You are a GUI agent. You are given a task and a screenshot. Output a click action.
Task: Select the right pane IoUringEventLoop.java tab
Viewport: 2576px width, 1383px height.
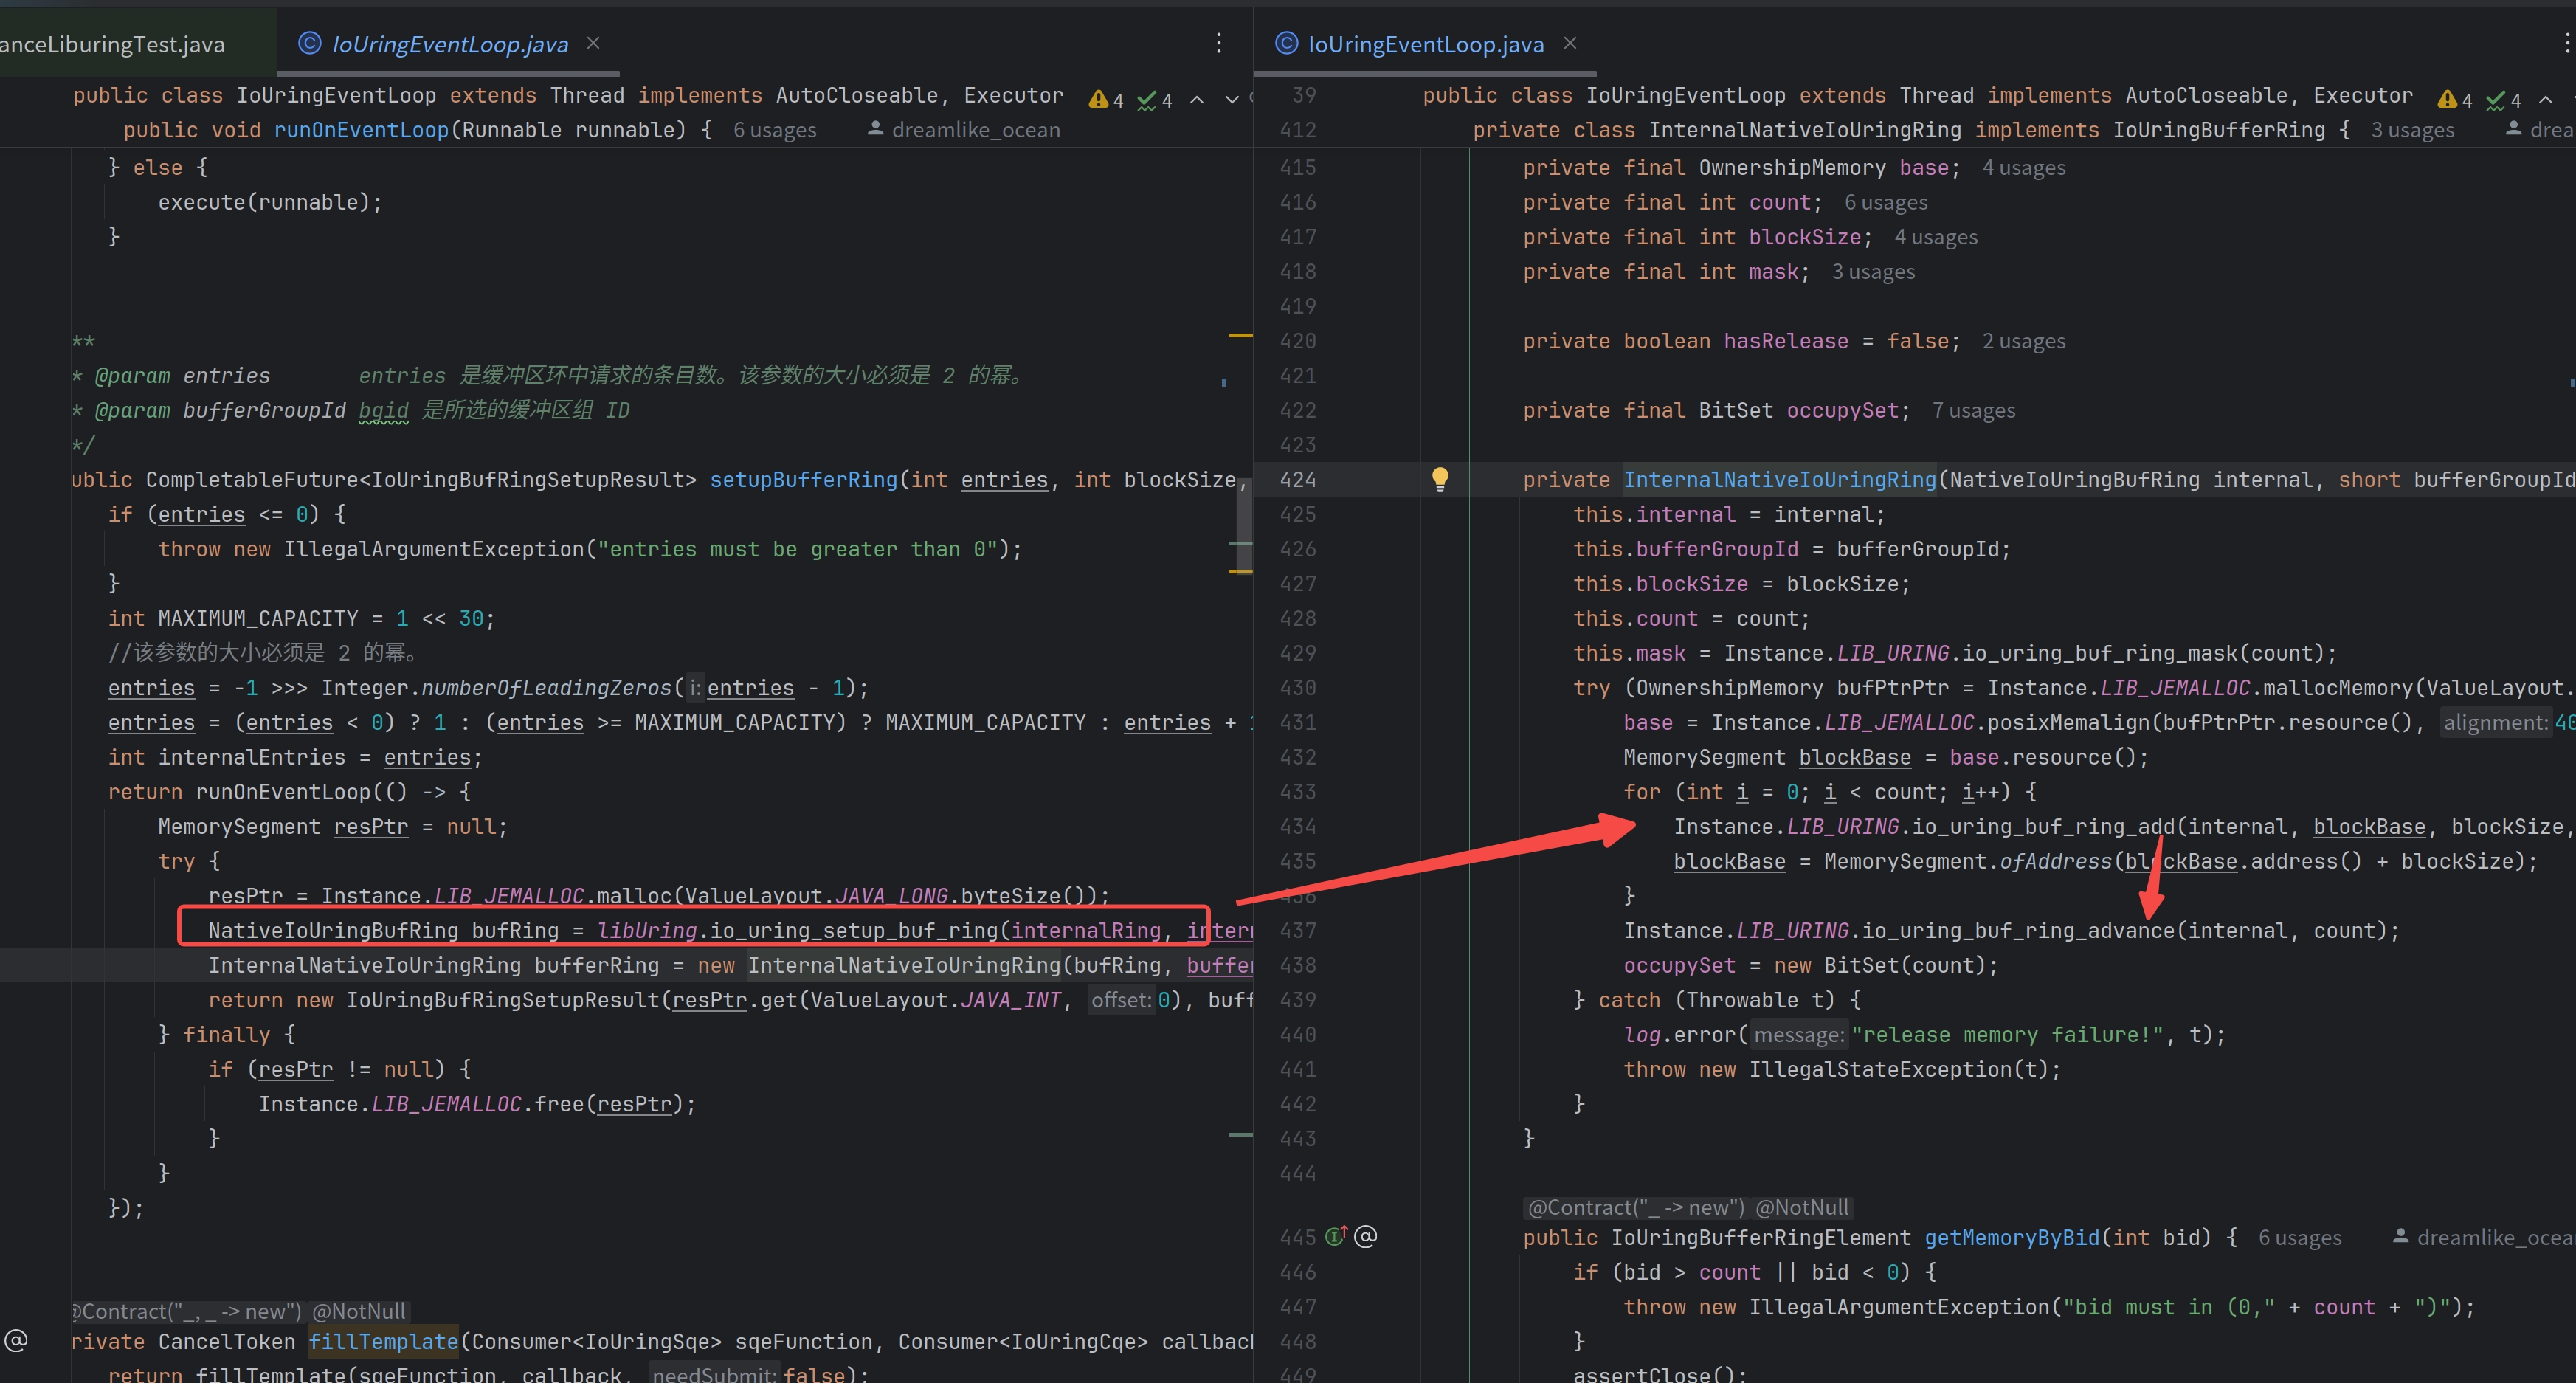(1425, 44)
